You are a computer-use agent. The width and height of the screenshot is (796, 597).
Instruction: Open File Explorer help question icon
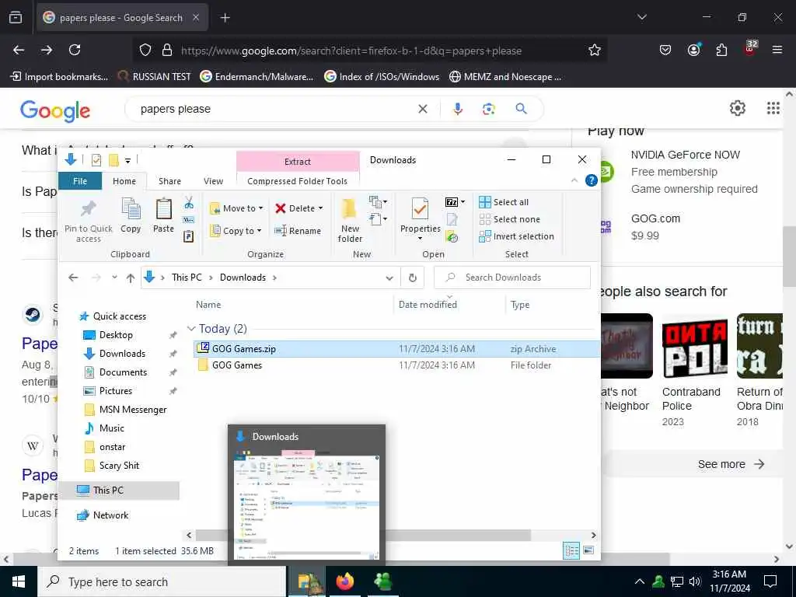(x=591, y=180)
